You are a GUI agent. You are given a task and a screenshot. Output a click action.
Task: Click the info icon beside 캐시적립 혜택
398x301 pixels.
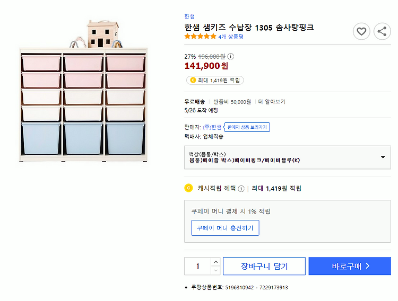click(241, 188)
